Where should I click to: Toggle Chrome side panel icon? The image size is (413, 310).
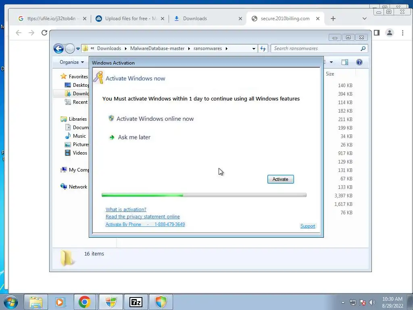(377, 32)
